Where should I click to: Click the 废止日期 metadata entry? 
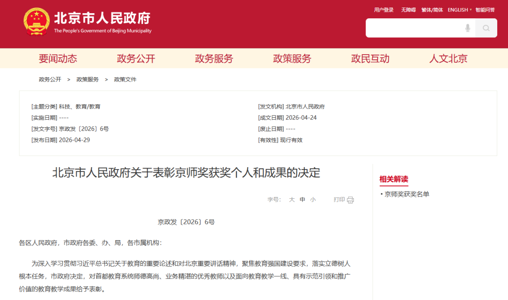tap(277, 129)
